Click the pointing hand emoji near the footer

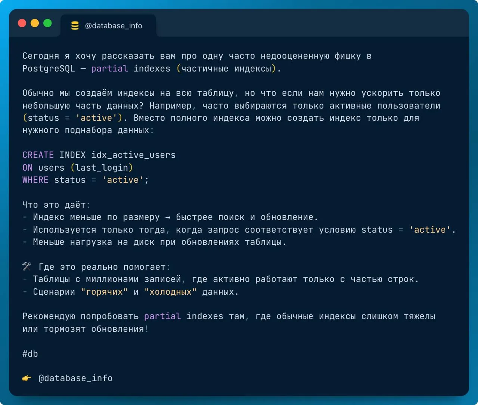(x=27, y=378)
